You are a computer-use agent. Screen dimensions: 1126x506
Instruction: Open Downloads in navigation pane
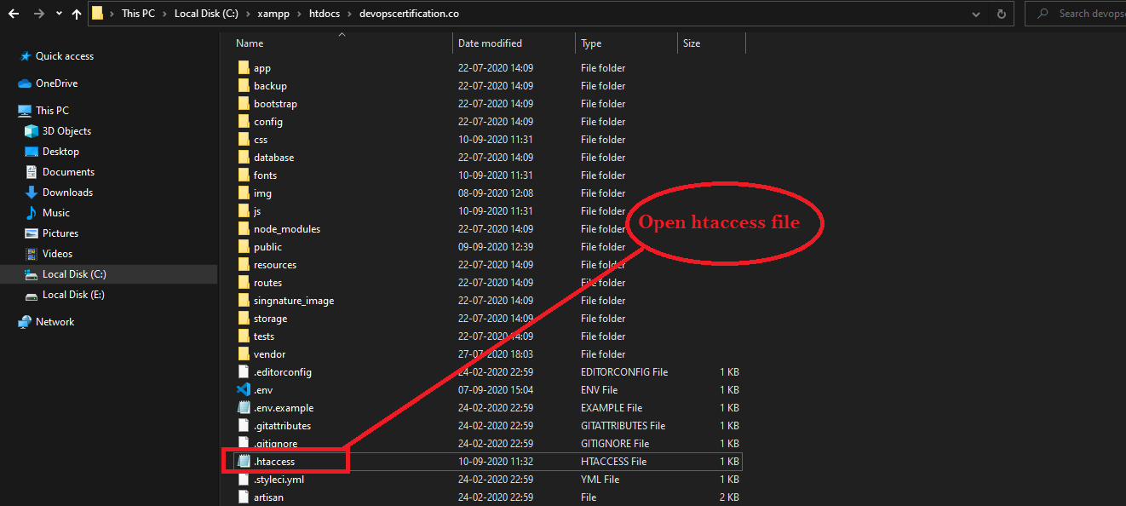tap(67, 193)
